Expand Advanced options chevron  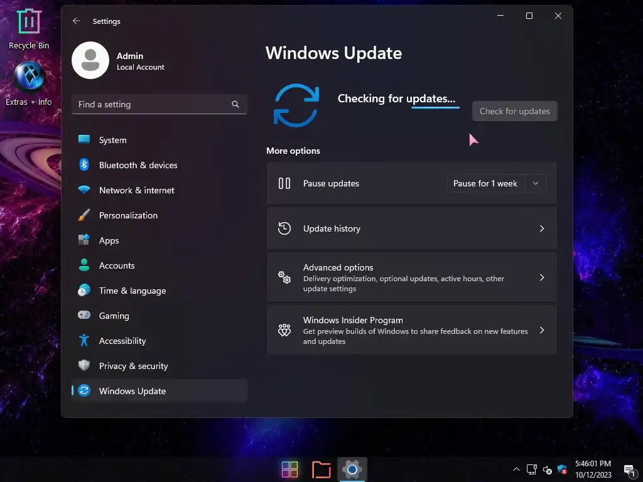click(542, 277)
